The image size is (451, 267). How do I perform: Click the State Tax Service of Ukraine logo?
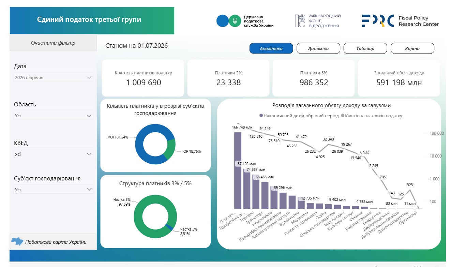245,21
